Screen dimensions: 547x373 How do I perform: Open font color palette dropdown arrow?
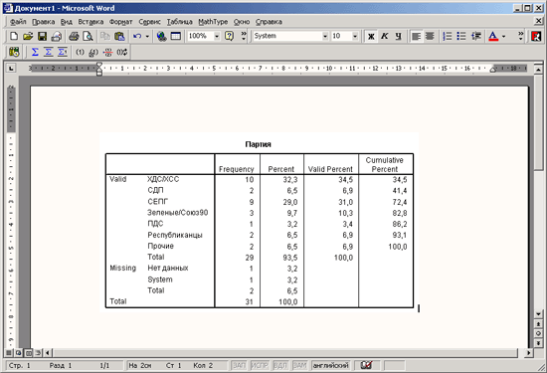pyautogui.click(x=503, y=36)
